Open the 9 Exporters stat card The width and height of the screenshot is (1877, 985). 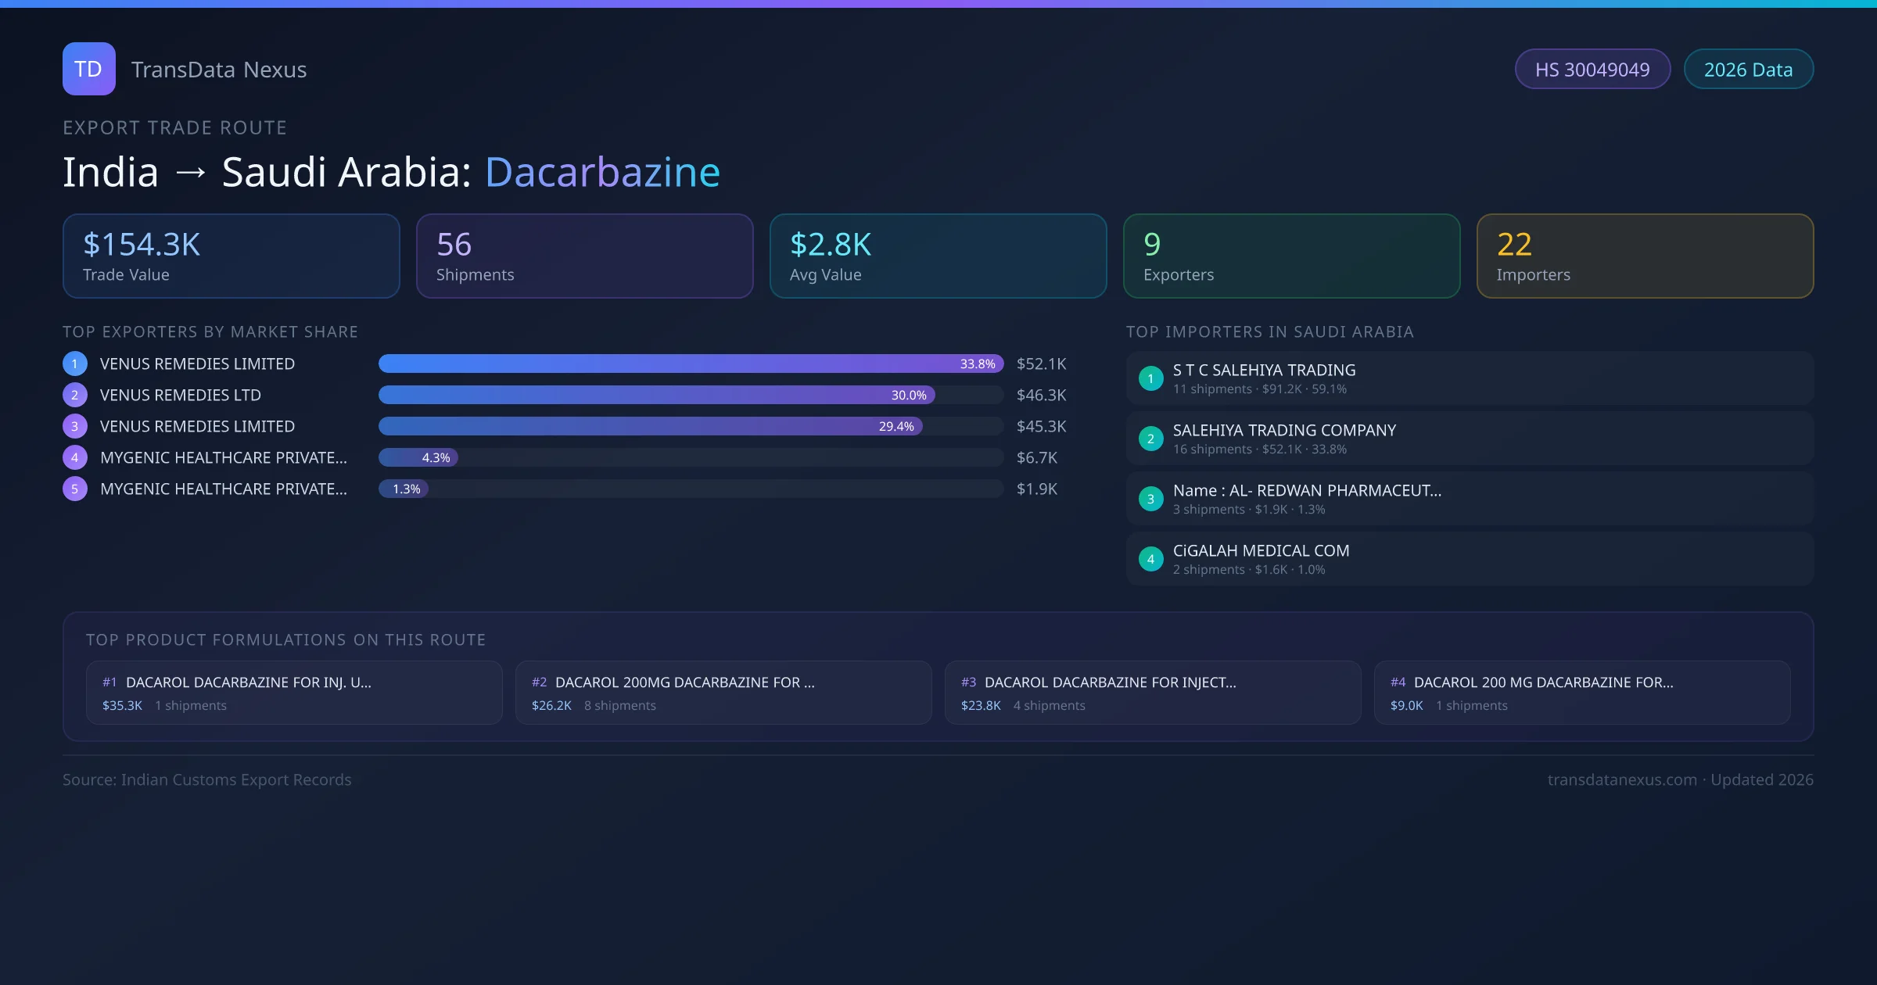(x=1291, y=256)
